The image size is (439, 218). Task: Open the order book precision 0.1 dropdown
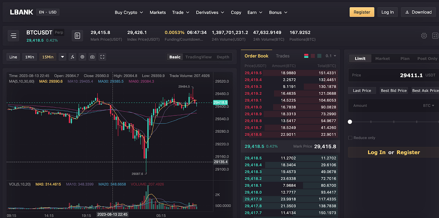coord(332,56)
